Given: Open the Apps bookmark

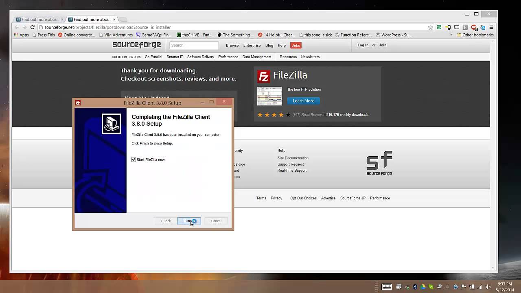Looking at the screenshot, I should (21, 35).
